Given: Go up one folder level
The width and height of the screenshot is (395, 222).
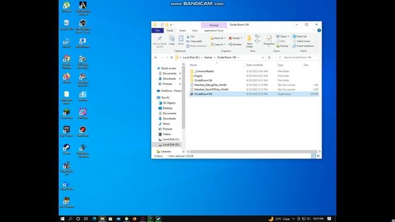Looking at the screenshot, I should pyautogui.click(x=172, y=57).
